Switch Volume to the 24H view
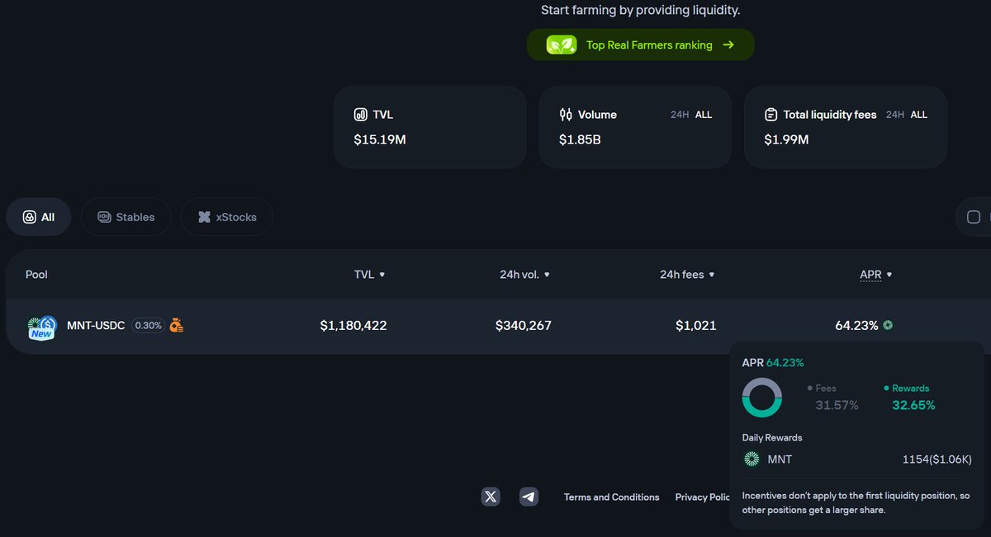Image resolution: width=991 pixels, height=537 pixels. [x=680, y=115]
